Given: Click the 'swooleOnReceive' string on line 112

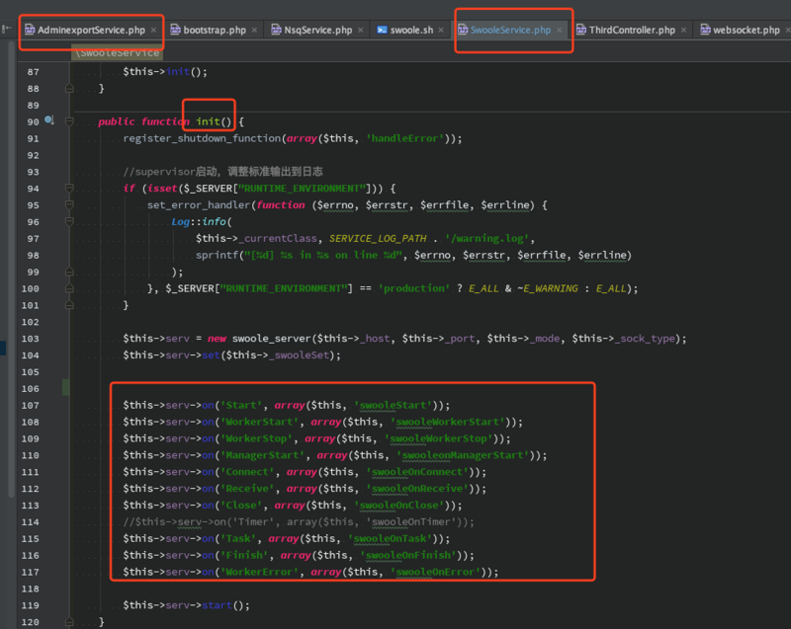Looking at the screenshot, I should 417,489.
